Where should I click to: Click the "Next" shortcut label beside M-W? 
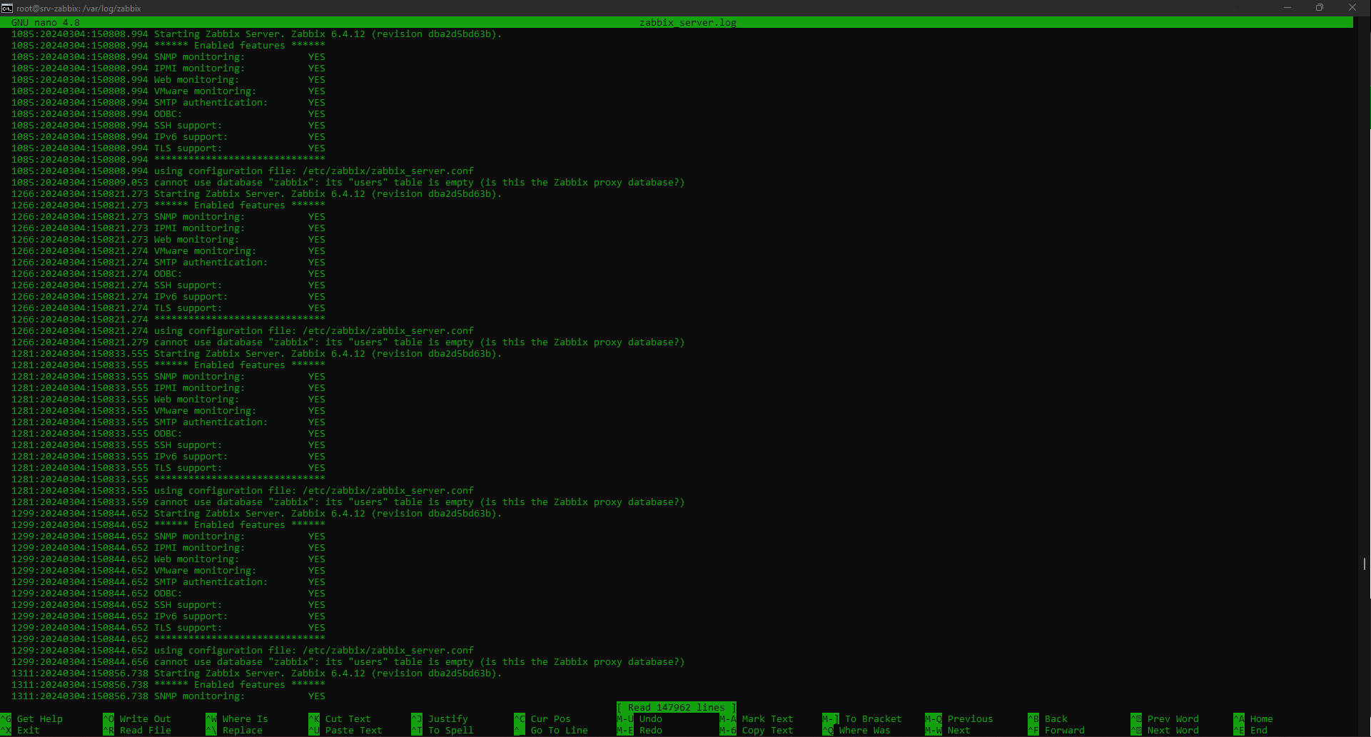click(959, 731)
